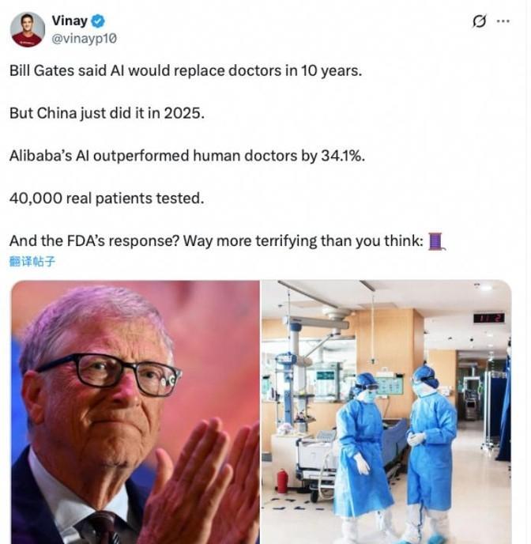Translate the post via the 翻译帖子 link
Viewport: 531px width, 544px height.
click(32, 261)
